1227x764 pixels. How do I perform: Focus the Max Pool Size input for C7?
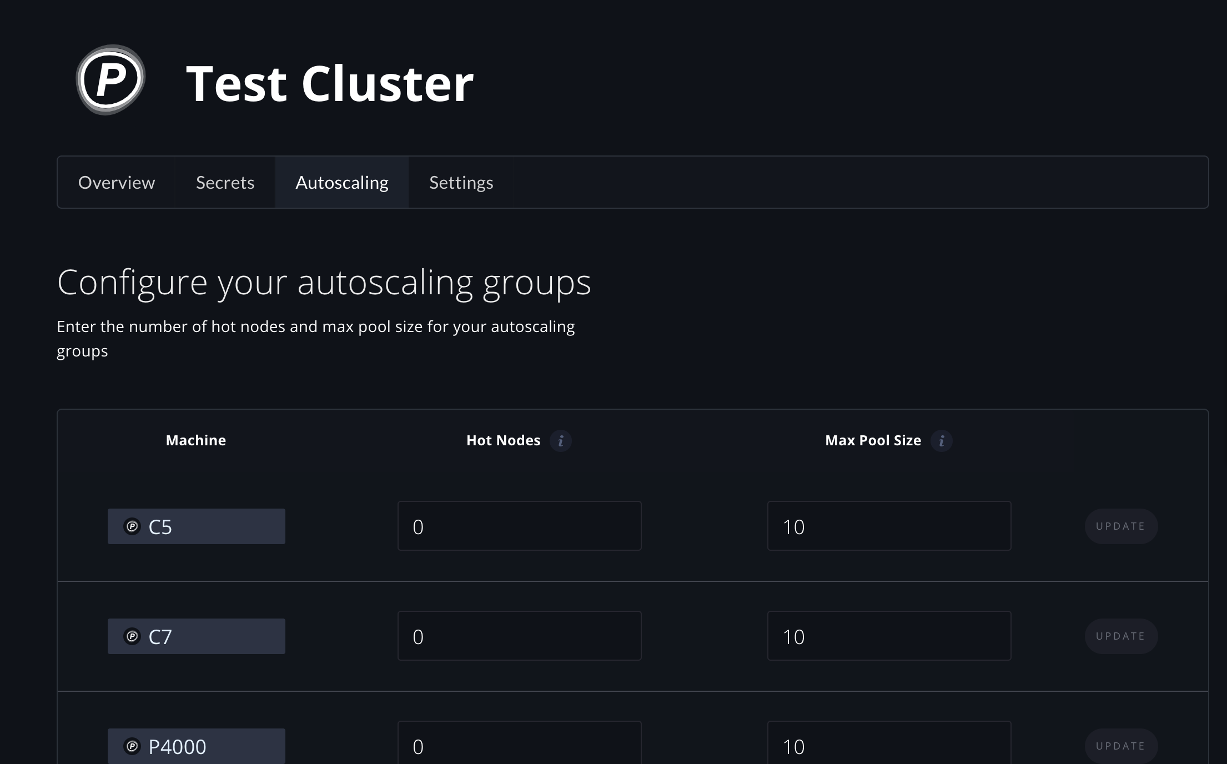click(889, 636)
